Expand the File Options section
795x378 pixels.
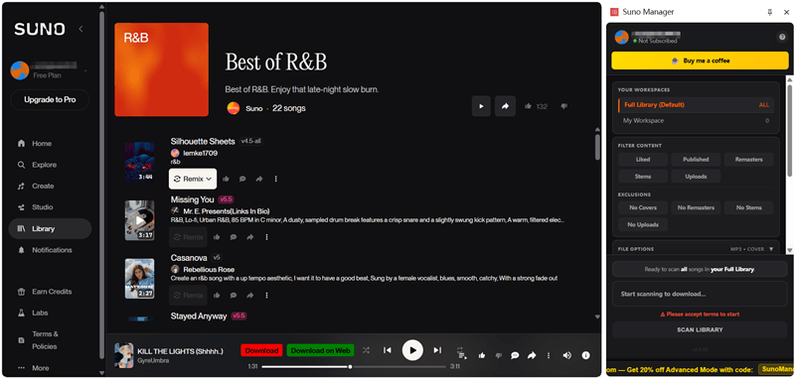click(696, 249)
